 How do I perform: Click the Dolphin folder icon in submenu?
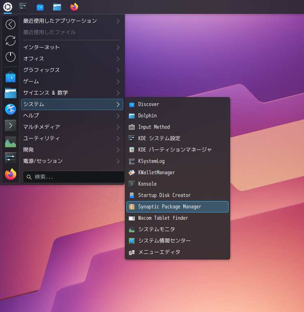(x=132, y=116)
